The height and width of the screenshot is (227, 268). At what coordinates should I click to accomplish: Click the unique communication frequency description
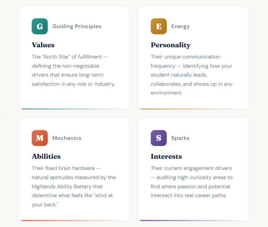[191, 75]
